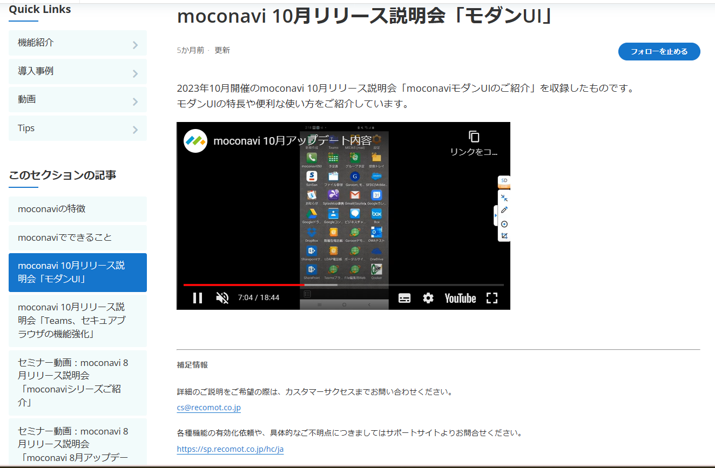Click the shrink arrows icon in the floating toolbar
The height and width of the screenshot is (468, 715).
[504, 198]
